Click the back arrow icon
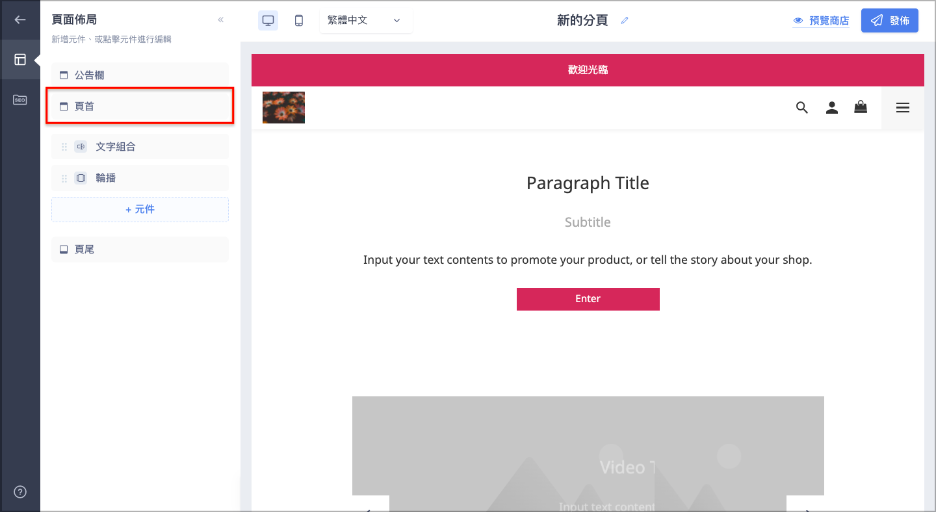 pos(20,19)
